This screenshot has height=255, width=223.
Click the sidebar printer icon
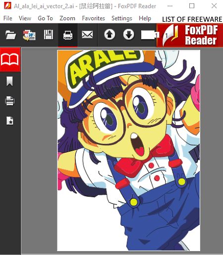10,101
